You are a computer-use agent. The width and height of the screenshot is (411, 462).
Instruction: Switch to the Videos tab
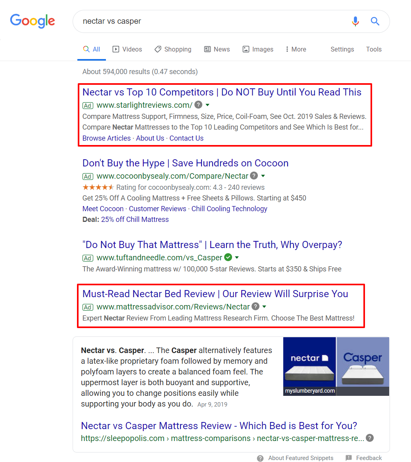pos(127,49)
